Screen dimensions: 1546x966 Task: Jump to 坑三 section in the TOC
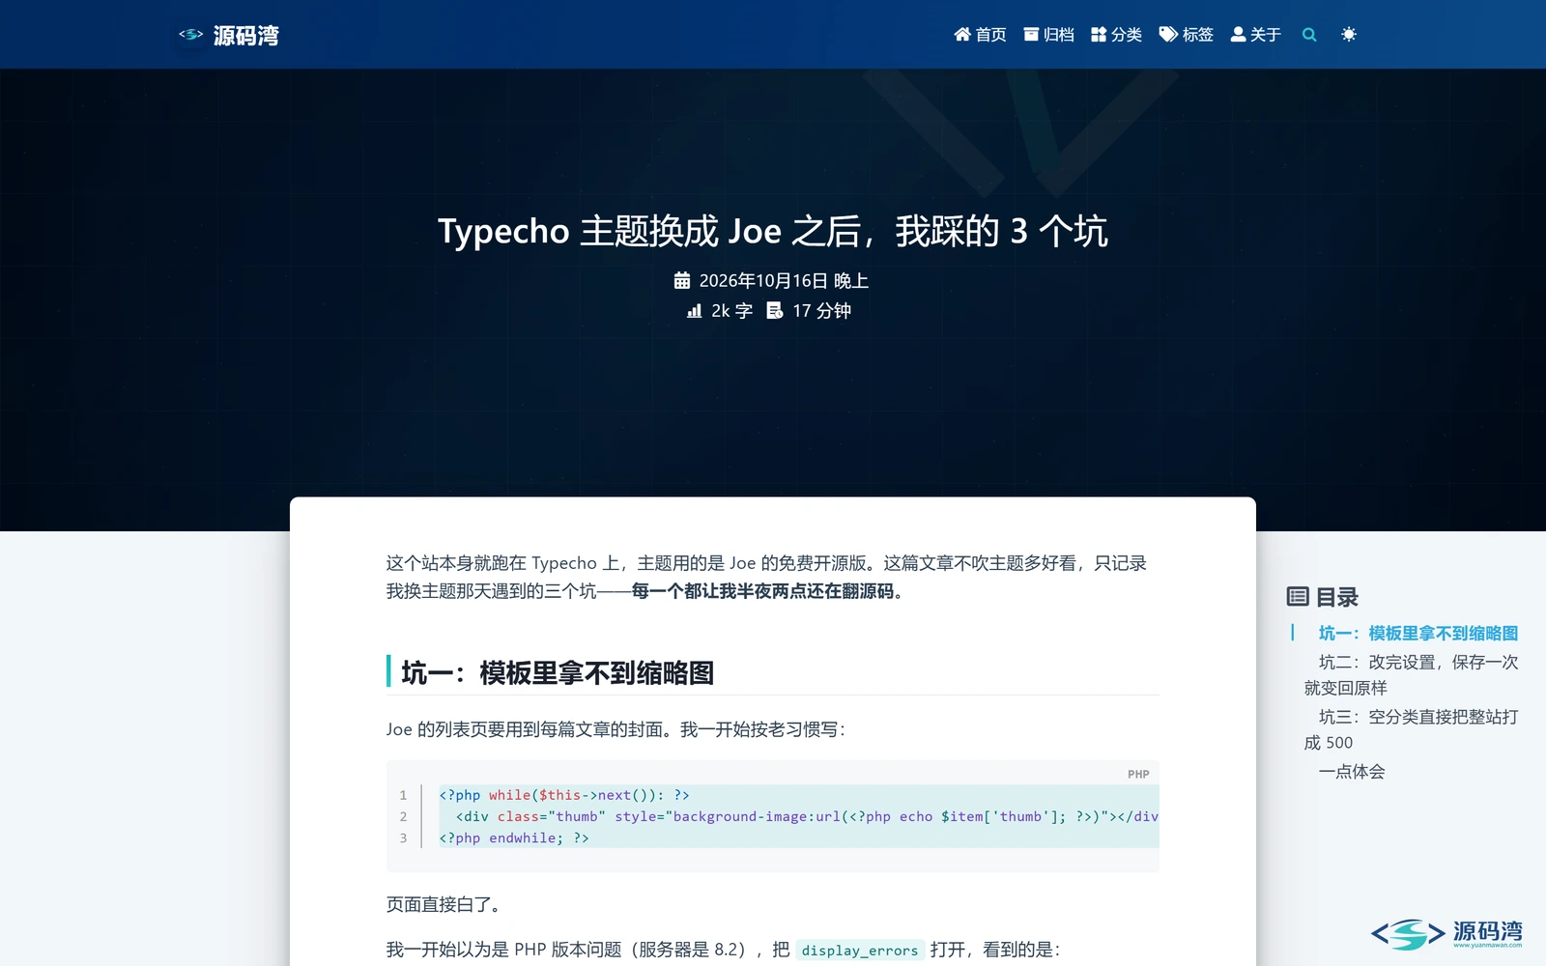pyautogui.click(x=1411, y=729)
